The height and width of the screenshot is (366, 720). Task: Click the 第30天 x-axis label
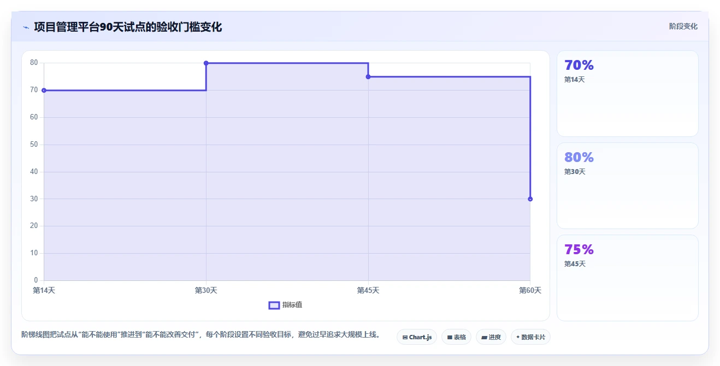[206, 290]
